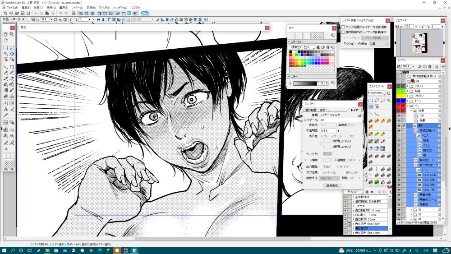Toggle the checkmark for 基本枠作成 action
451x254 pixels.
(x=345, y=197)
